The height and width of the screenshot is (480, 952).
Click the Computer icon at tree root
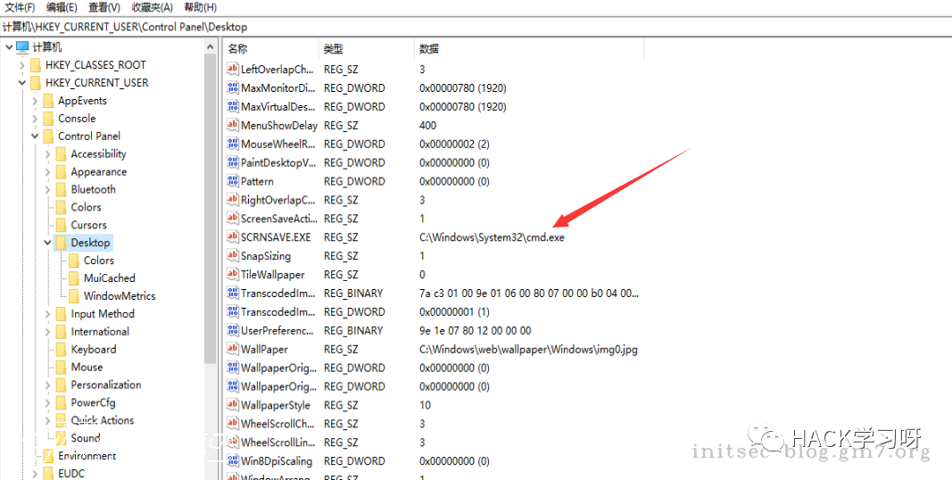point(22,47)
